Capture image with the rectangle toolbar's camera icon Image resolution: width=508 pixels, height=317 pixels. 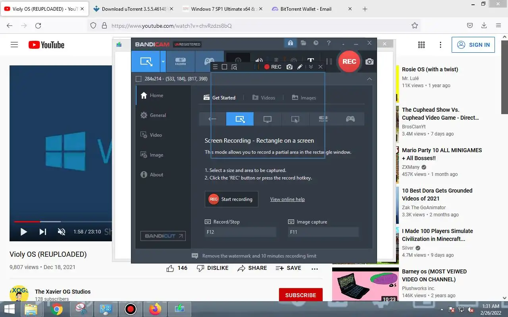point(290,67)
